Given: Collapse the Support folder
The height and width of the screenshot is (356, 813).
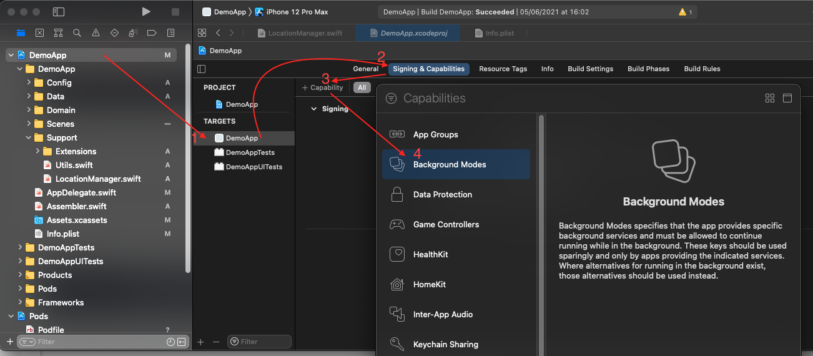Looking at the screenshot, I should coord(29,137).
